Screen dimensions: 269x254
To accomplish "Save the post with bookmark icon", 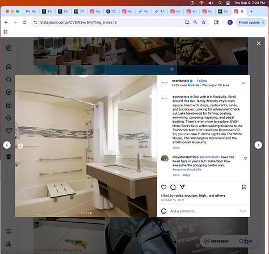I will click(244, 187).
